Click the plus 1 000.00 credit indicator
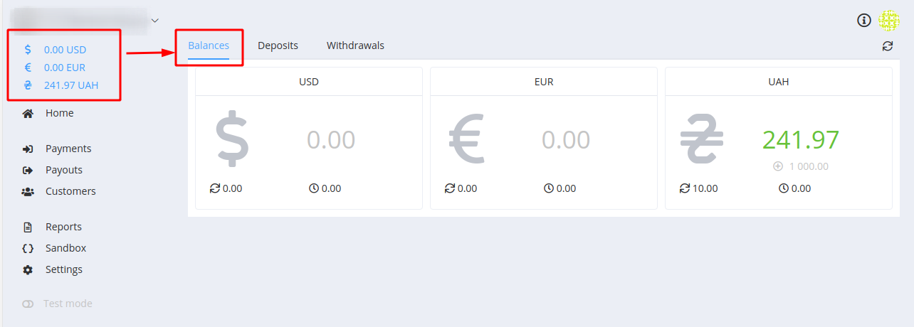 click(801, 166)
